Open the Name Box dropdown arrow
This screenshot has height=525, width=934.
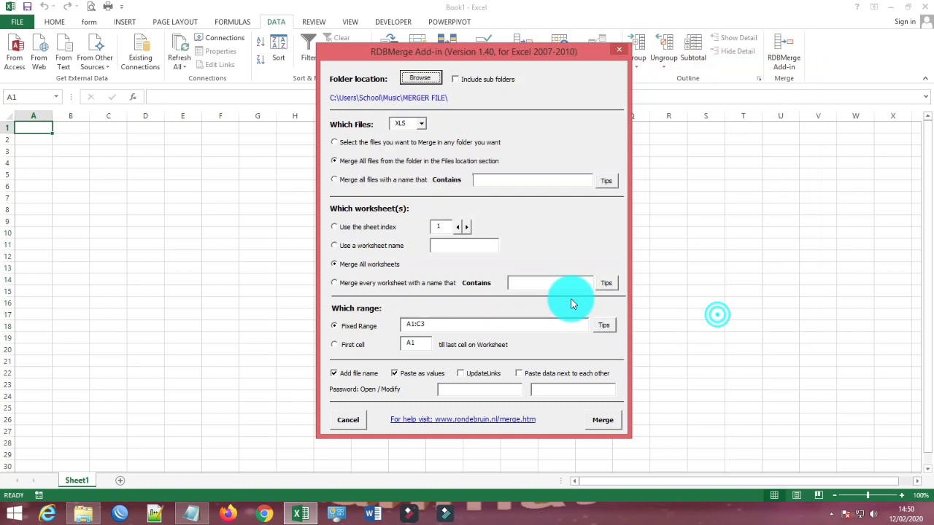pos(56,97)
